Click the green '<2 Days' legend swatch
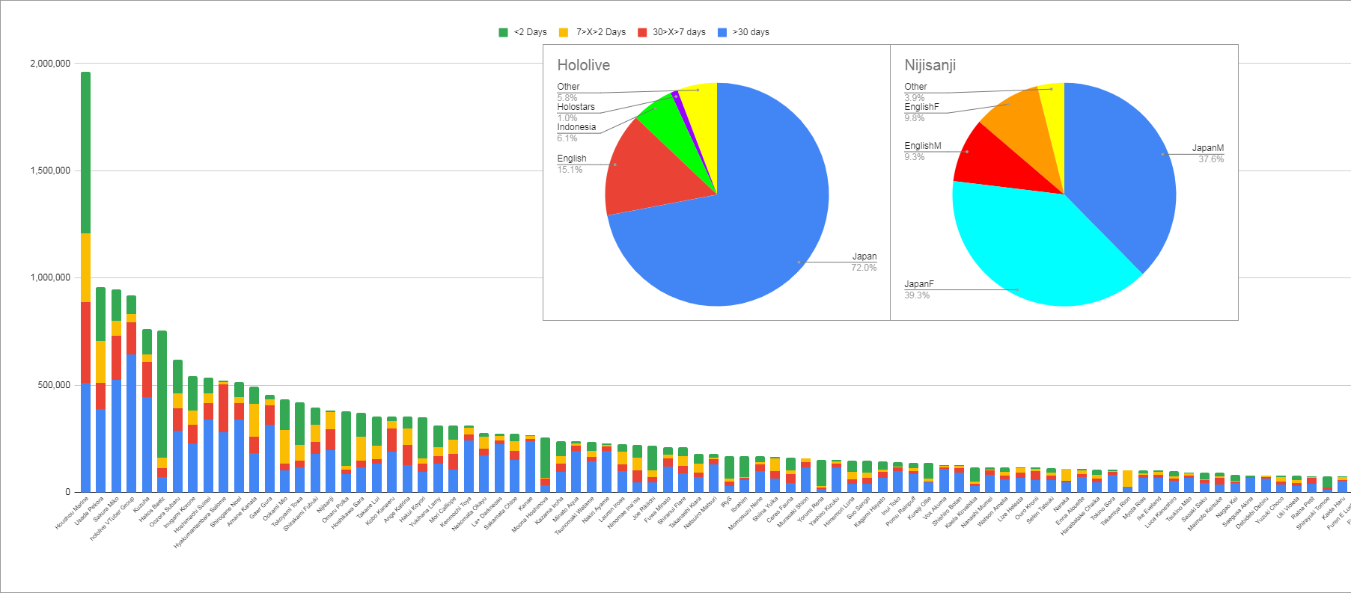The width and height of the screenshot is (1351, 593). click(503, 32)
